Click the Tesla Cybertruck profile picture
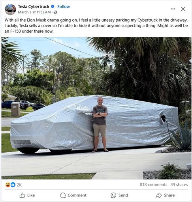This screenshot has height=202, width=192. coord(10,9)
